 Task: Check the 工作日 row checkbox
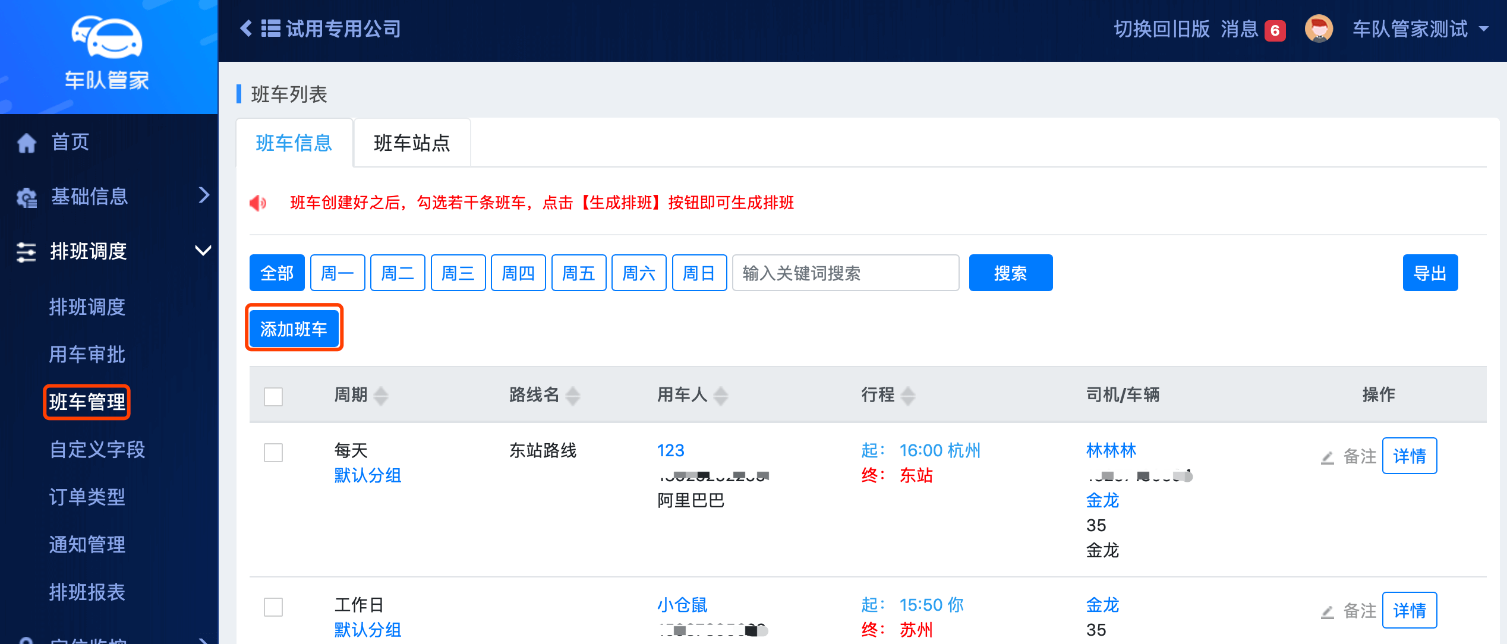point(273,607)
